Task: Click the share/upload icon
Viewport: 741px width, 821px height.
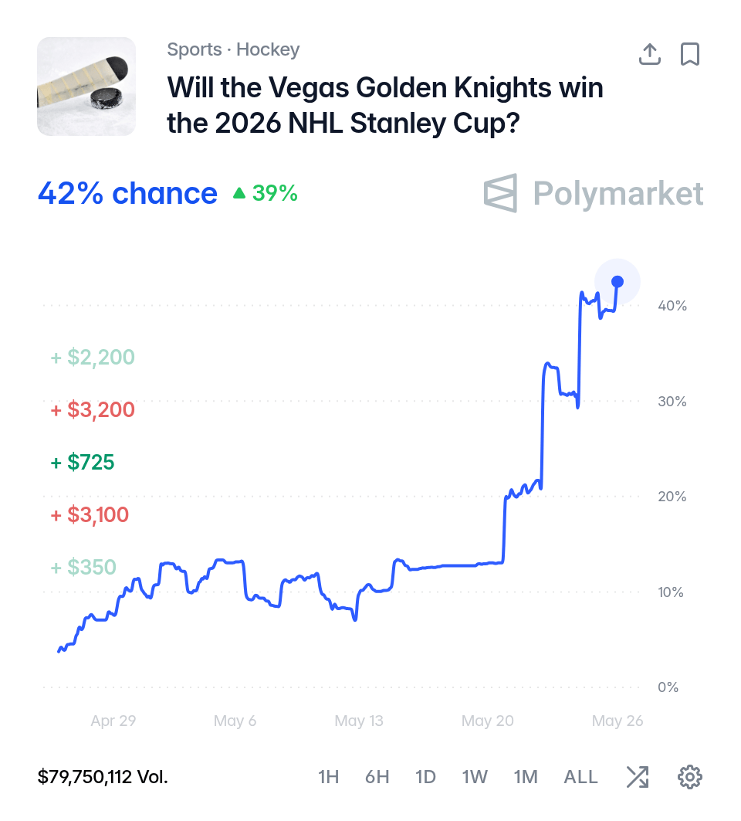Action: coord(649,54)
